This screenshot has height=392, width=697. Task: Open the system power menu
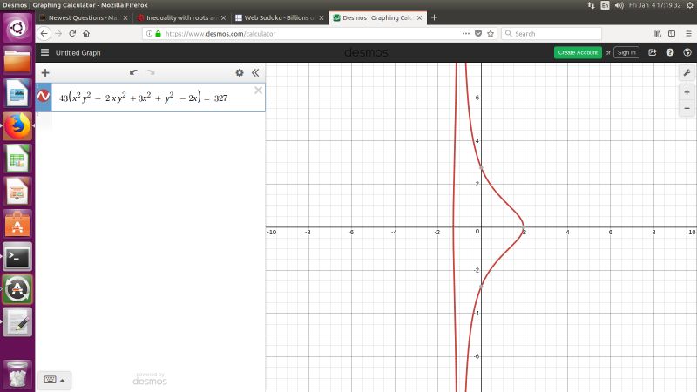point(690,5)
